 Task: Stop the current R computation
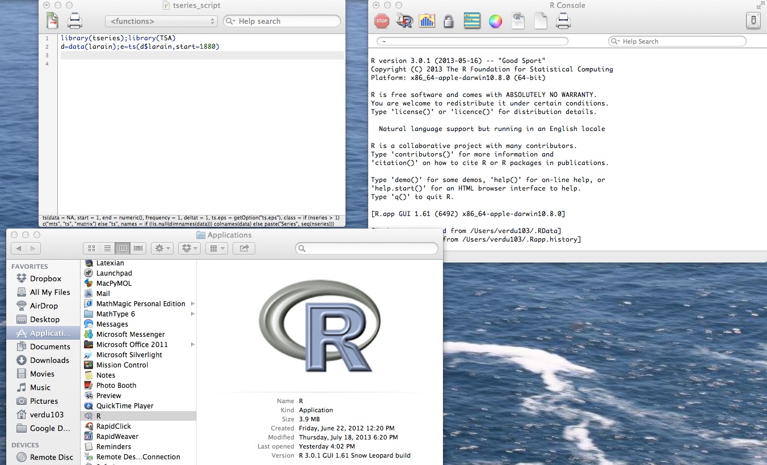click(382, 22)
